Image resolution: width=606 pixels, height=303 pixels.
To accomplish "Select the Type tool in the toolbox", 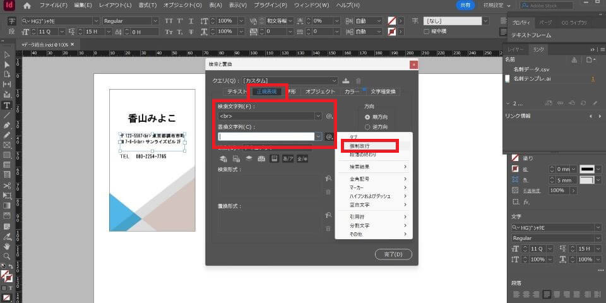I will pyautogui.click(x=7, y=105).
